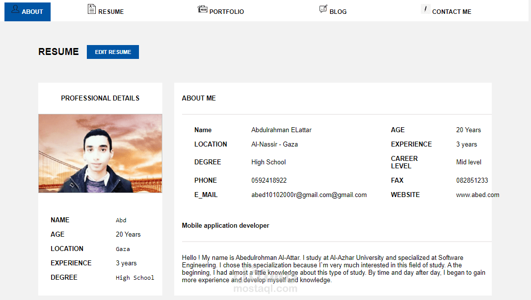Image resolution: width=531 pixels, height=300 pixels.
Task: Click the portfolio icon in navigation
Action: point(202,9)
